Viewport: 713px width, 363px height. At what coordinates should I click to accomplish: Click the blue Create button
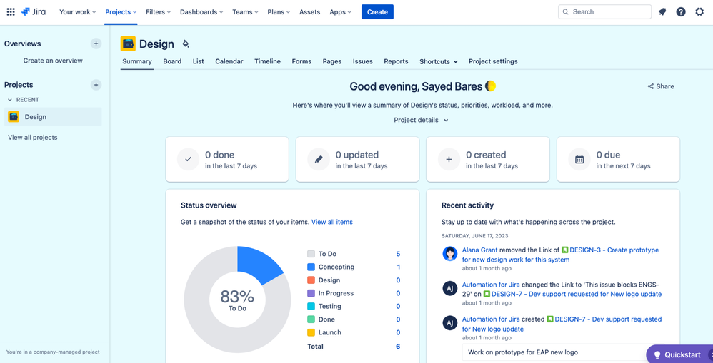pos(377,12)
